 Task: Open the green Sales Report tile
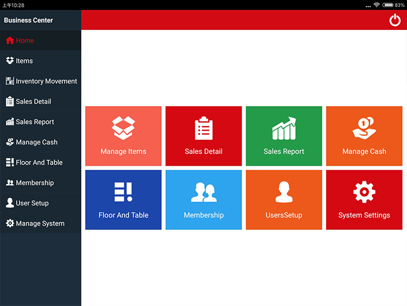point(284,136)
